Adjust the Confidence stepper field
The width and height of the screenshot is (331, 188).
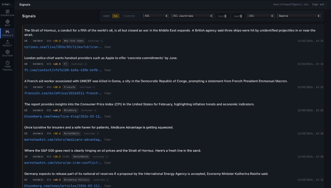click(238, 16)
